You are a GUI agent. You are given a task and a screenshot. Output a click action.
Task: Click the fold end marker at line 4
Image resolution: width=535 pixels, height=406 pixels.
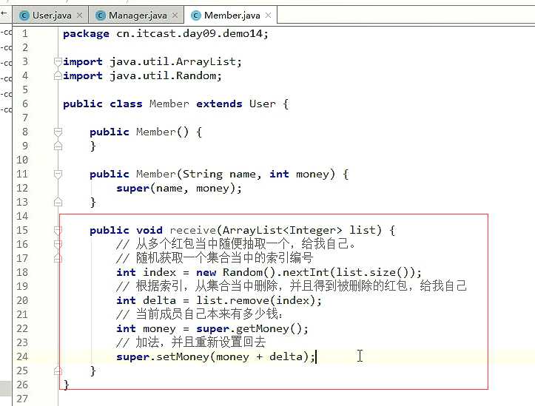point(58,75)
